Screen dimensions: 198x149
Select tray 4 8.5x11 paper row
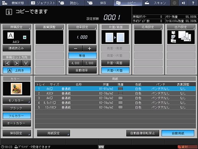pos(115,103)
